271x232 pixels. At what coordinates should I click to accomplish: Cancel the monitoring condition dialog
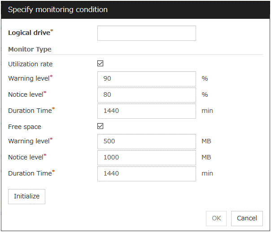247,219
